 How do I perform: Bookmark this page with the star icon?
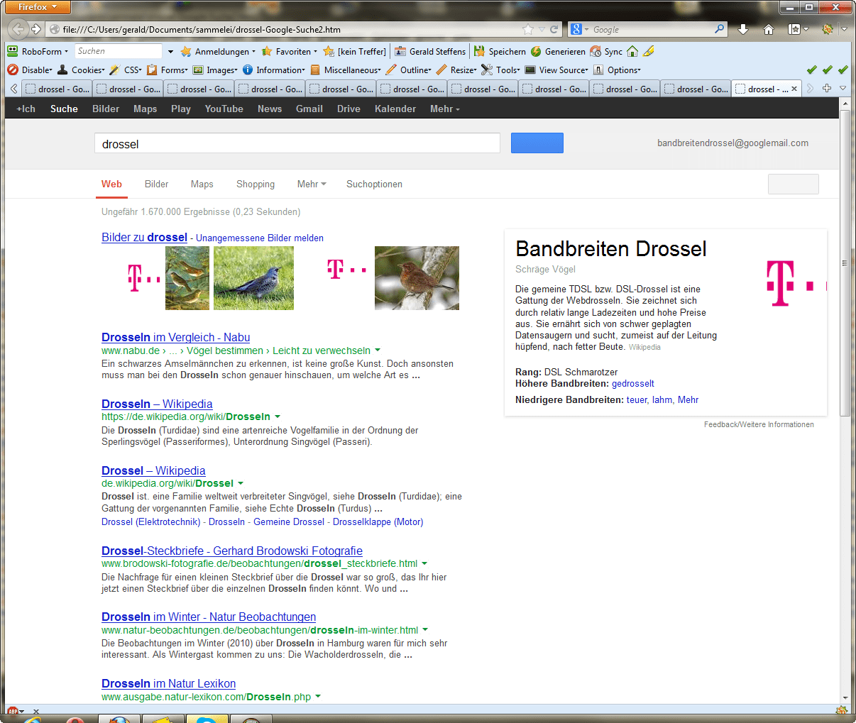(x=527, y=29)
